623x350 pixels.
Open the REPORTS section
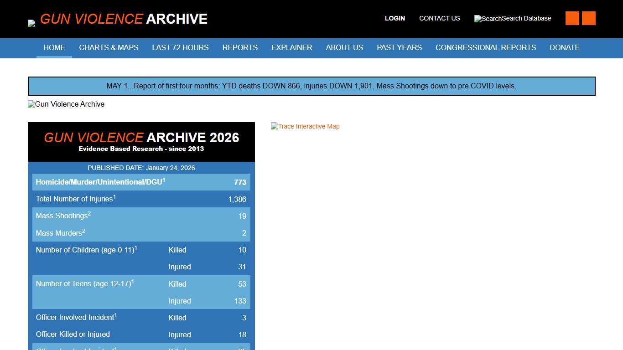tap(240, 47)
